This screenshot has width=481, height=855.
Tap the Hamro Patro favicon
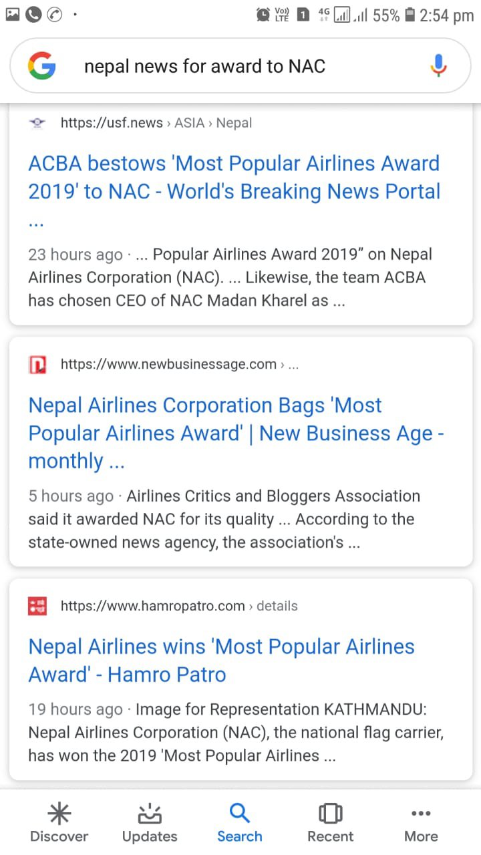pyautogui.click(x=37, y=606)
